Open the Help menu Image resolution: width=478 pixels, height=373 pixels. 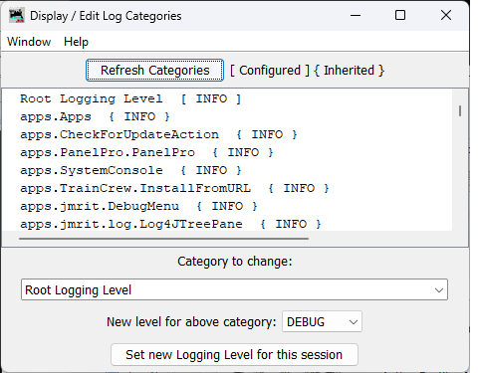click(x=76, y=42)
